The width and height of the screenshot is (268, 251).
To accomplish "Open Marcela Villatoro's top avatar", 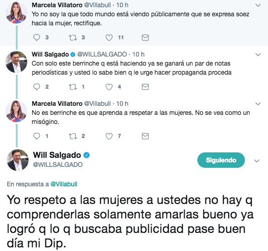I will (x=16, y=13).
